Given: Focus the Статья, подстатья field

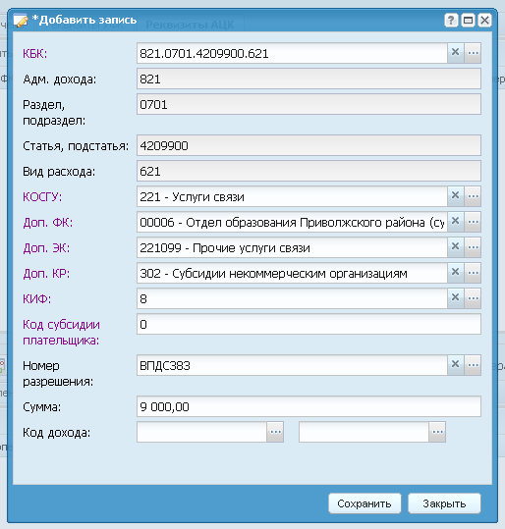Looking at the screenshot, I should pyautogui.click(x=309, y=145).
